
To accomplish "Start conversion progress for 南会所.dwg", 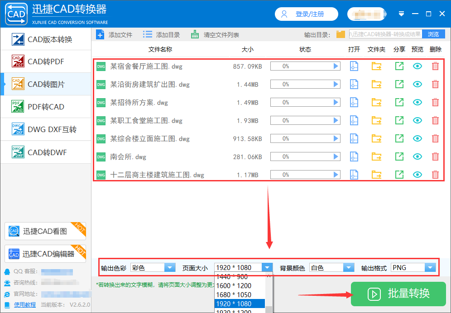I will click(336, 156).
